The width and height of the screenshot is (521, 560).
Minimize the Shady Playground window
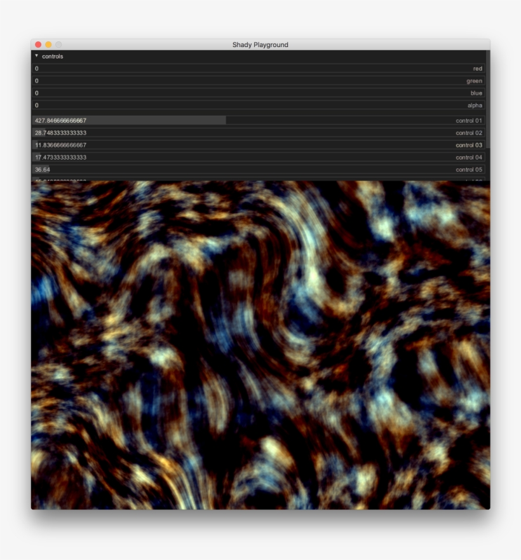click(48, 44)
